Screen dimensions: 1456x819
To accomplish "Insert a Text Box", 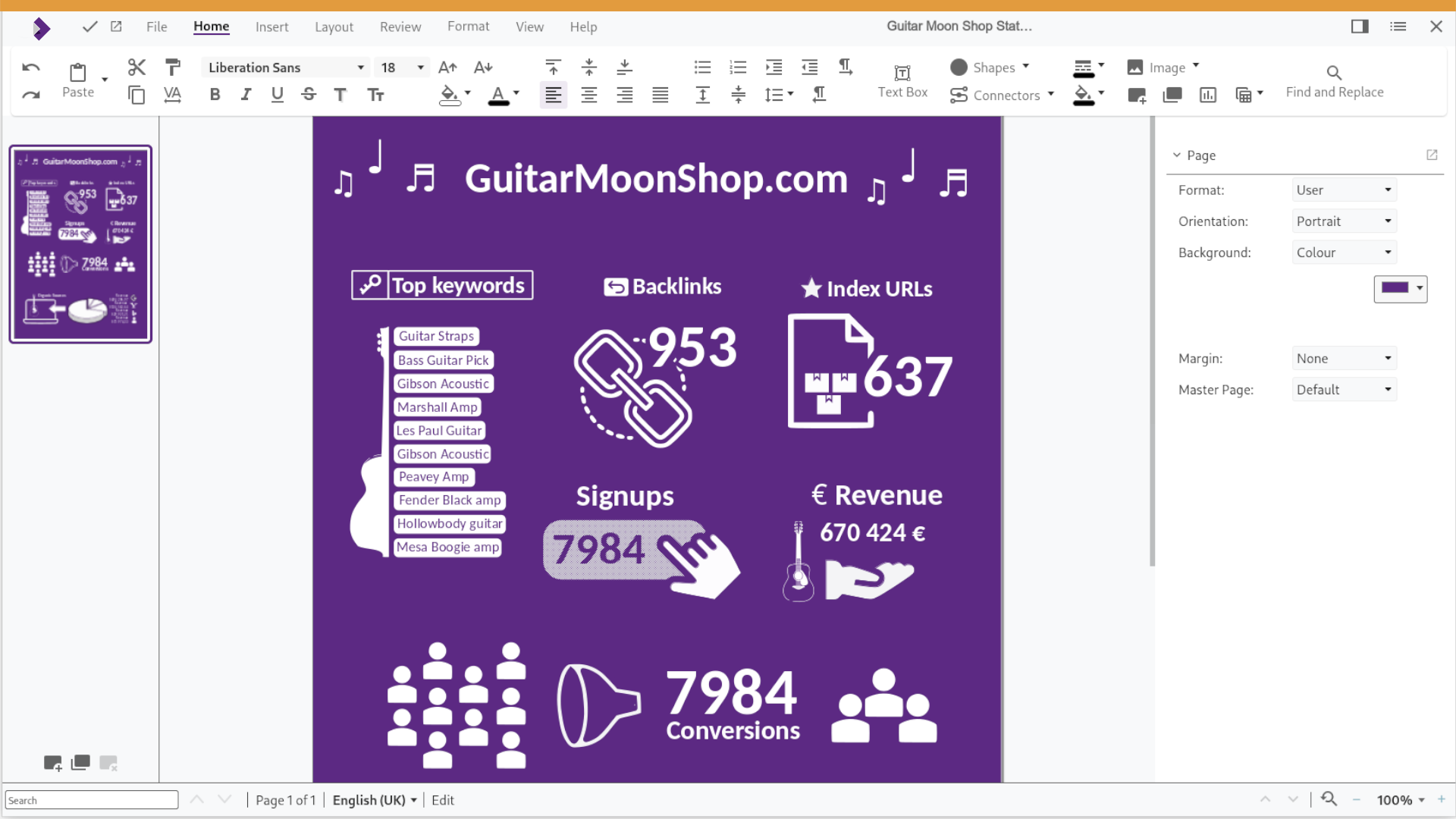I will (902, 80).
